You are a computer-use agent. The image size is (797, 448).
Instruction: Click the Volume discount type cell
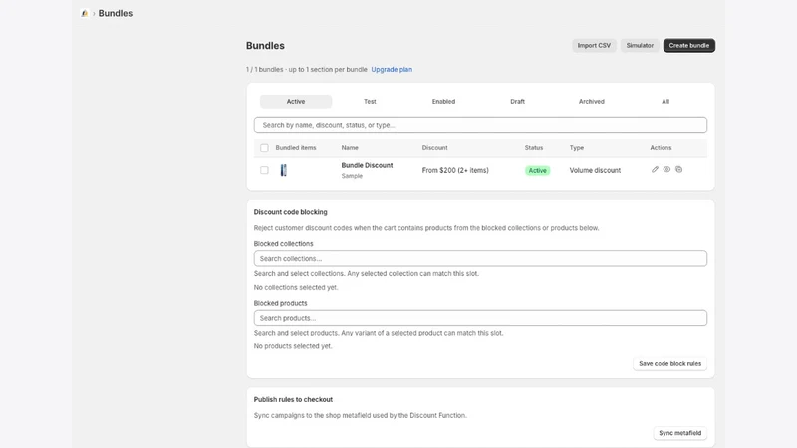tap(595, 170)
